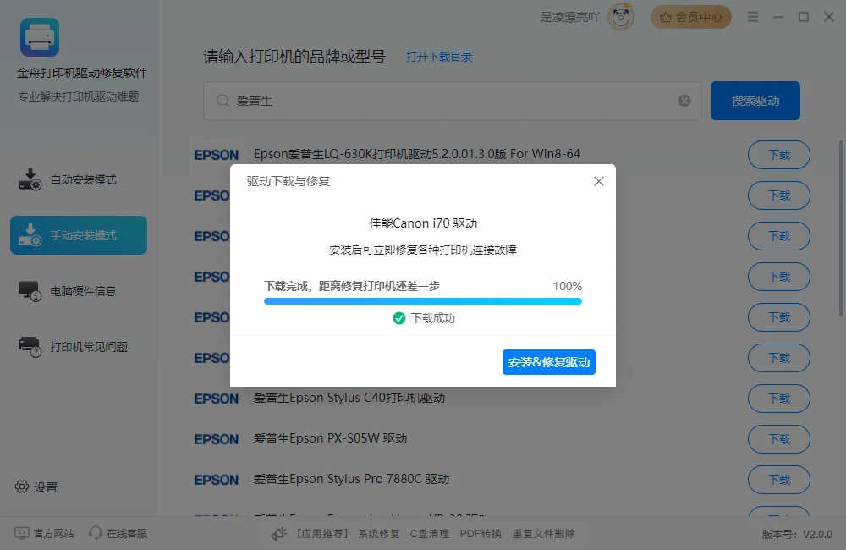Open 系统修复 recommended app
Screen dimensions: 846x550
point(379,534)
